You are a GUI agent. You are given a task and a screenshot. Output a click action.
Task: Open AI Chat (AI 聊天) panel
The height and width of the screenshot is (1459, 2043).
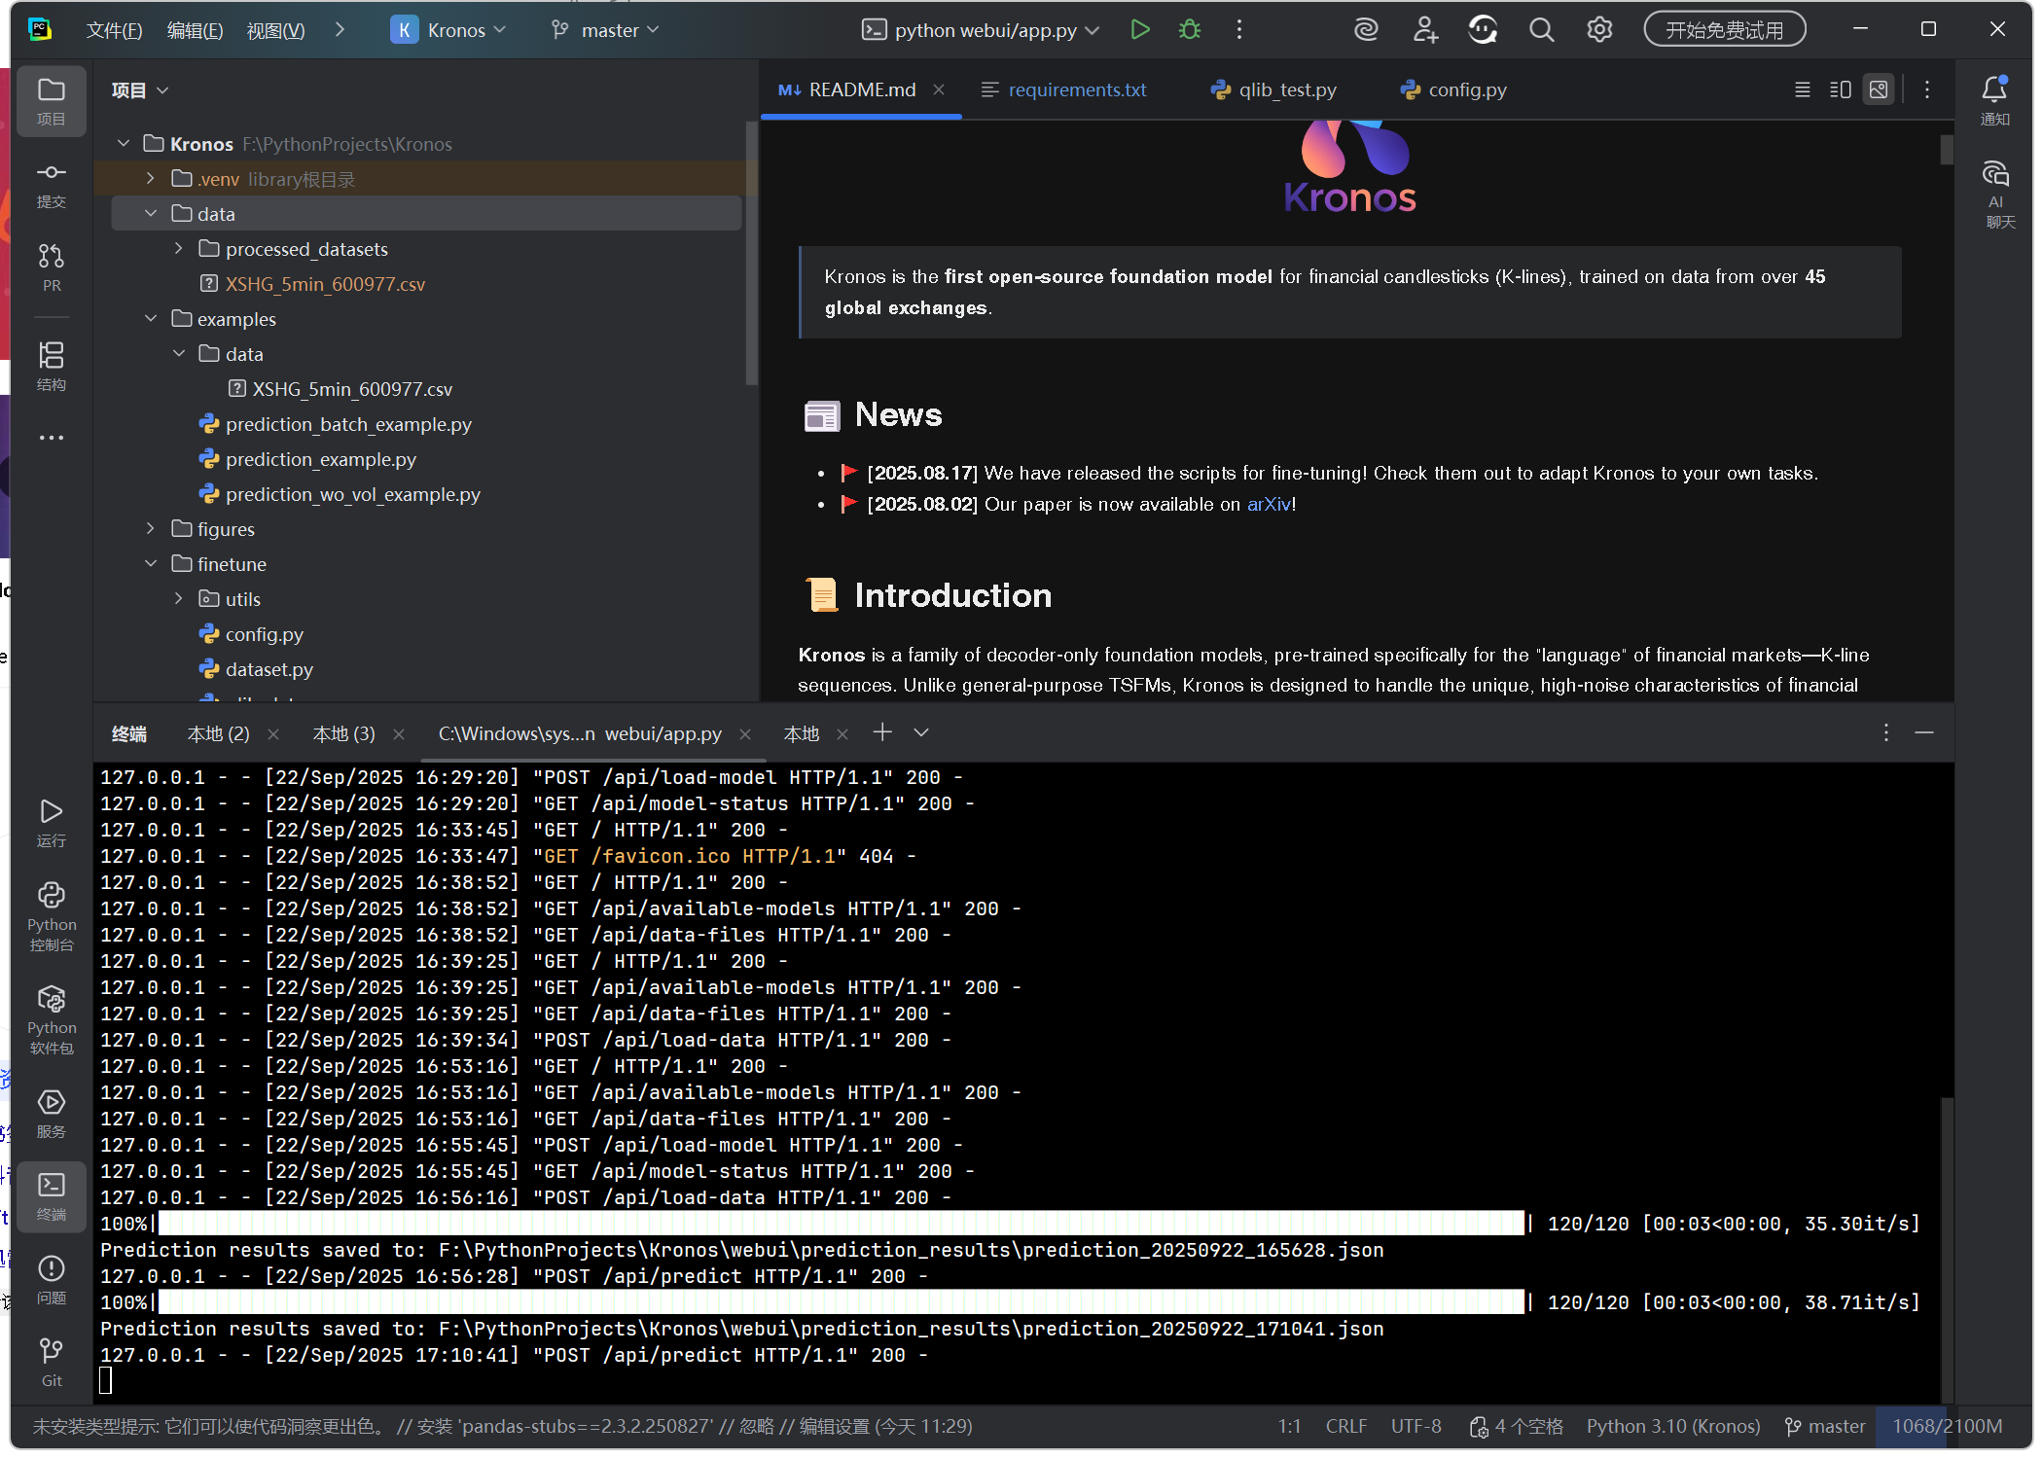(1995, 195)
